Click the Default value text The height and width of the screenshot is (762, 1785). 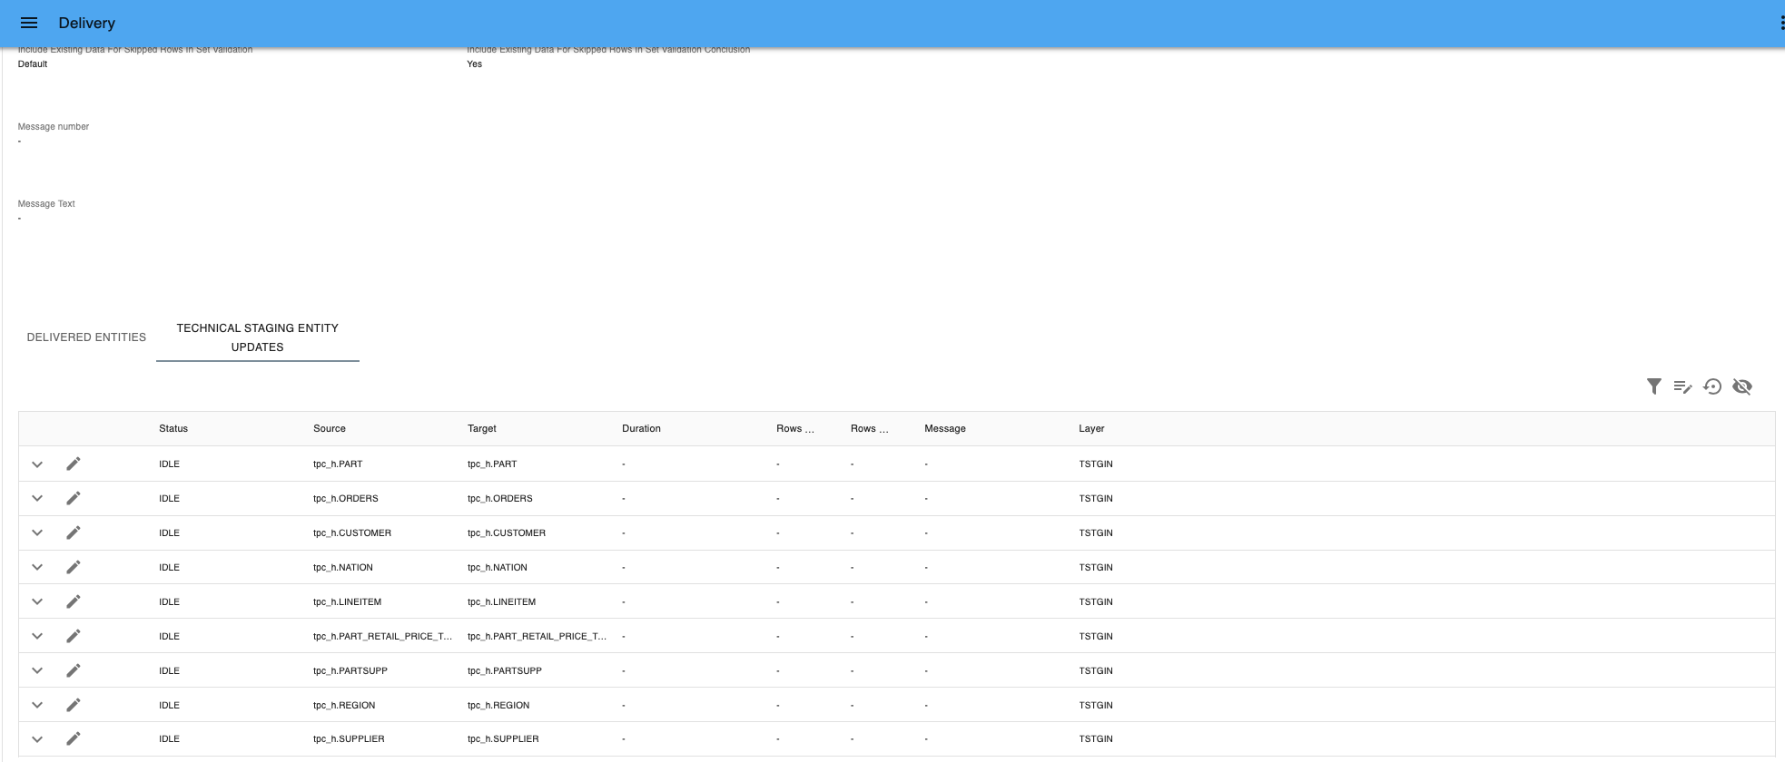[x=33, y=64]
